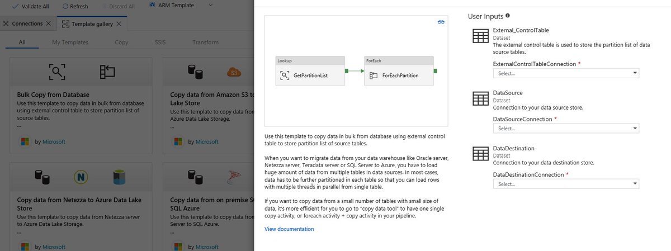This screenshot has height=251, width=671.
Task: Click the External_ControlTable dataset icon
Action: point(480,37)
